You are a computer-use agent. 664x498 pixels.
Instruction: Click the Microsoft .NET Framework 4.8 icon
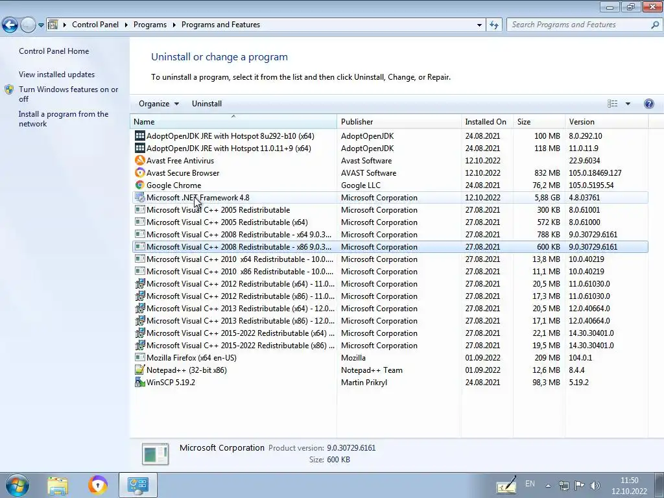(140, 197)
